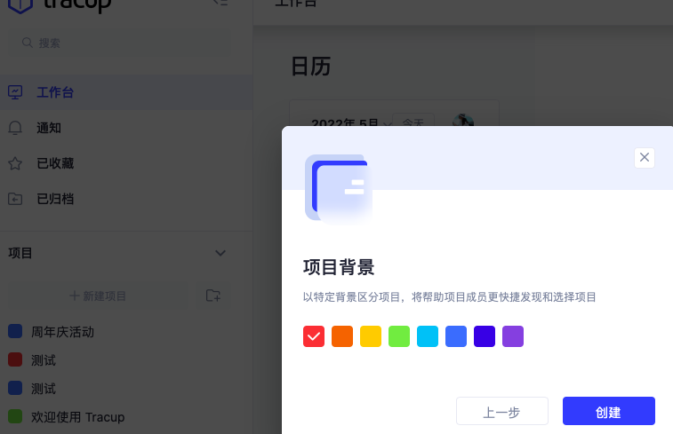The image size is (673, 434).
Task: Go back with the 上一步 button
Action: click(501, 412)
